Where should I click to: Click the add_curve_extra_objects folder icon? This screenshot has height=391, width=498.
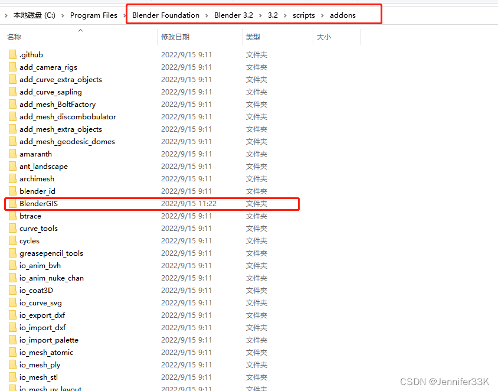tap(12, 80)
